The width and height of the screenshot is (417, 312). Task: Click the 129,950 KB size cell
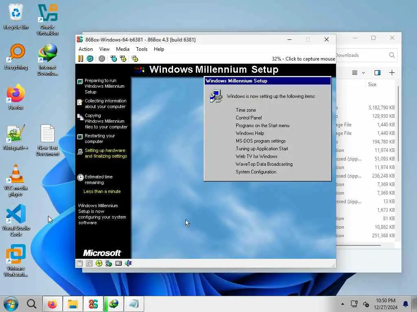384,116
